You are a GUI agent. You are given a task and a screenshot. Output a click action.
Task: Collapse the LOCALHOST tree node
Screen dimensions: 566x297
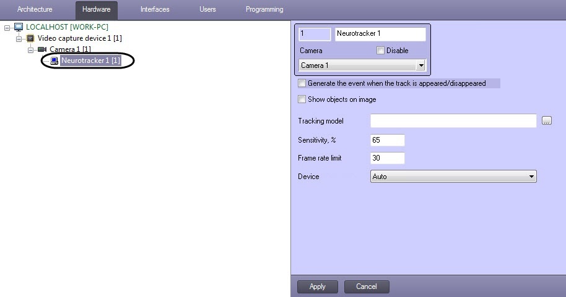(7, 27)
